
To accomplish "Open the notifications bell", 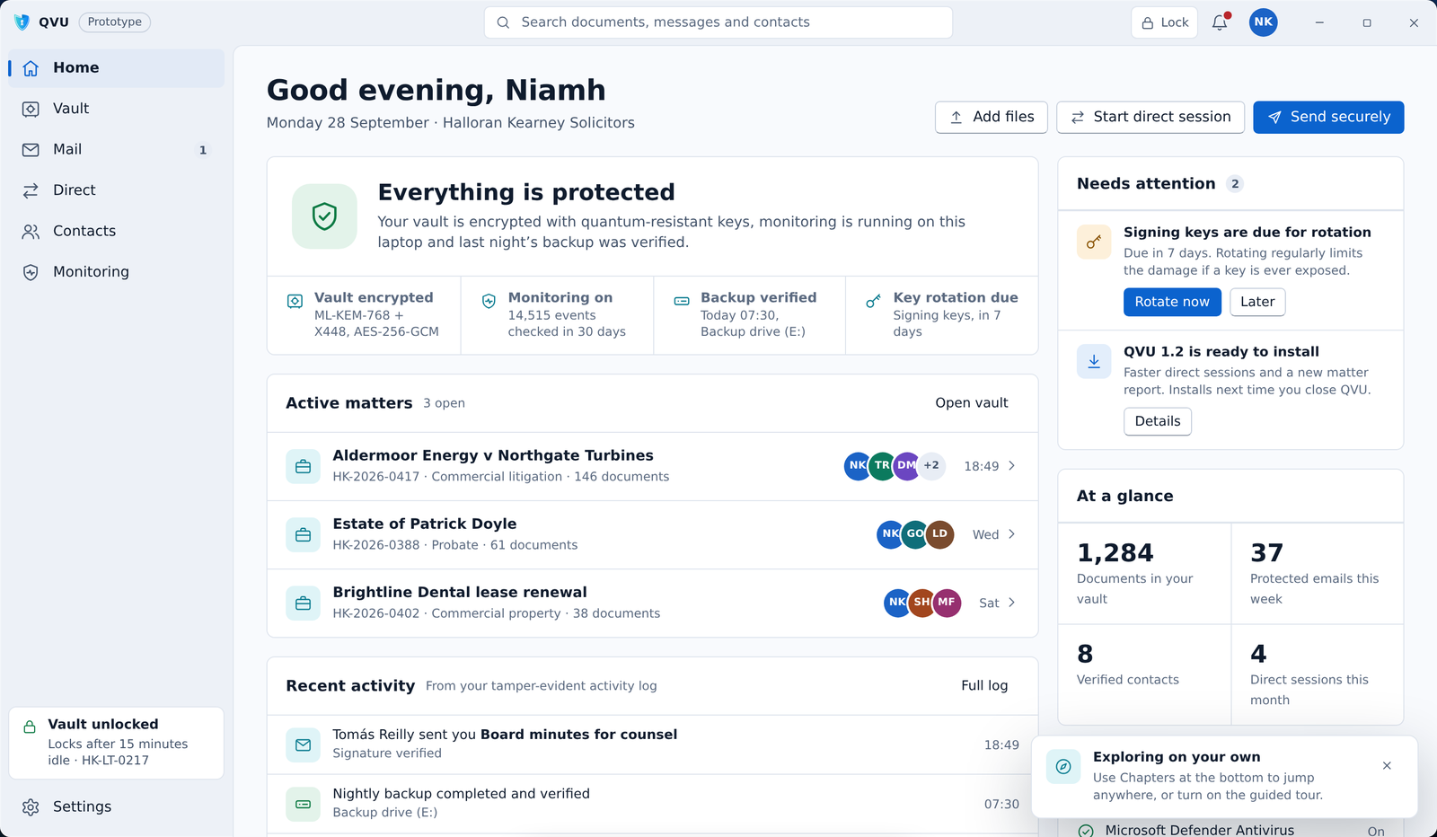I will [1220, 22].
